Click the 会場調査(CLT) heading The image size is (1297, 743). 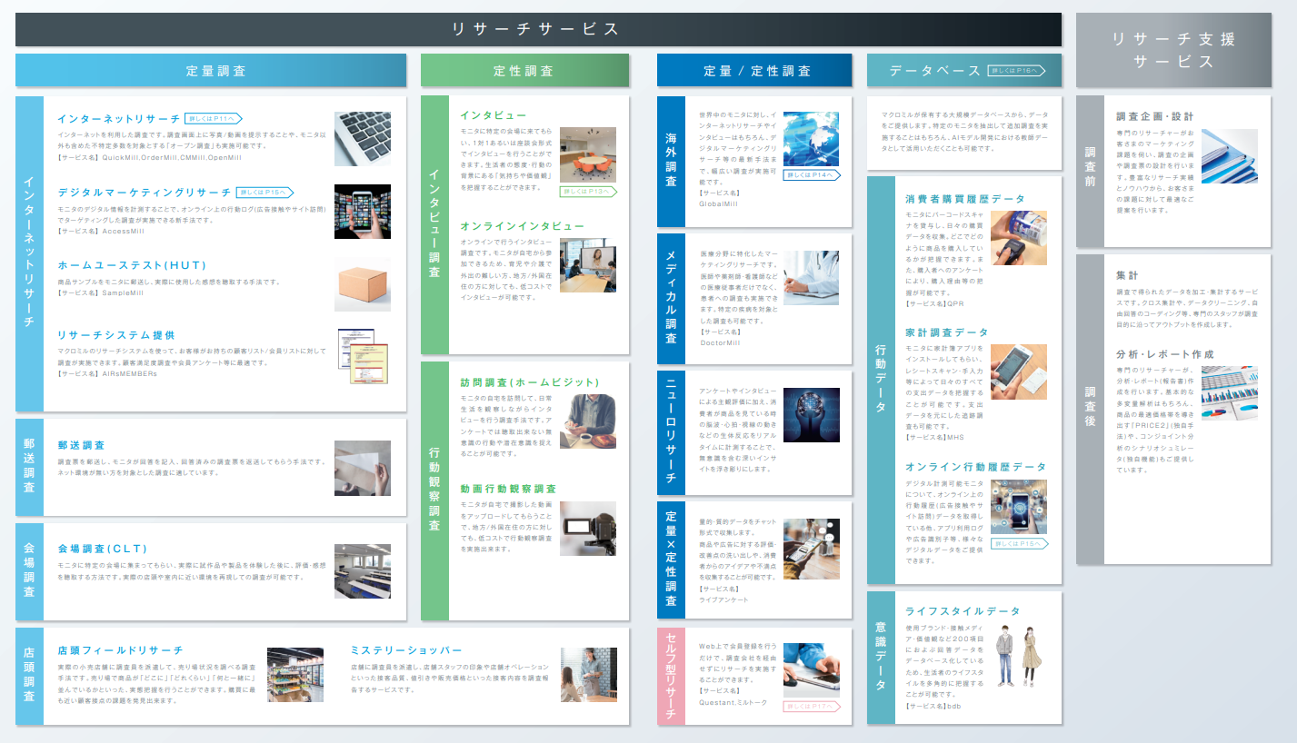[102, 549]
